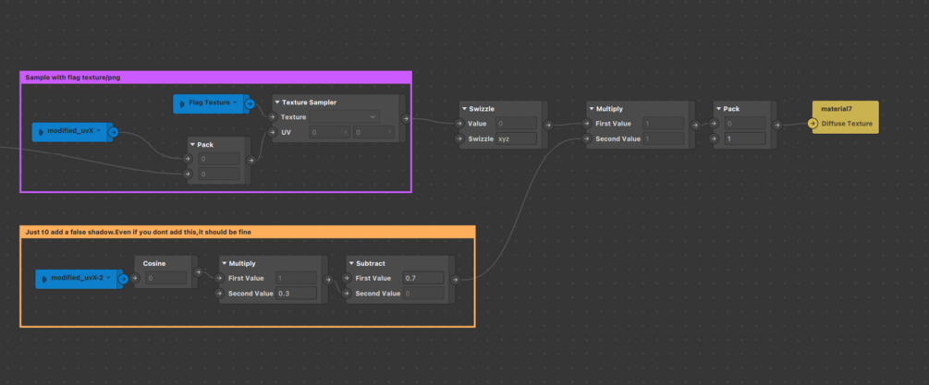Click Subtract's Second Value field
The height and width of the screenshot is (385, 929).
click(x=423, y=294)
